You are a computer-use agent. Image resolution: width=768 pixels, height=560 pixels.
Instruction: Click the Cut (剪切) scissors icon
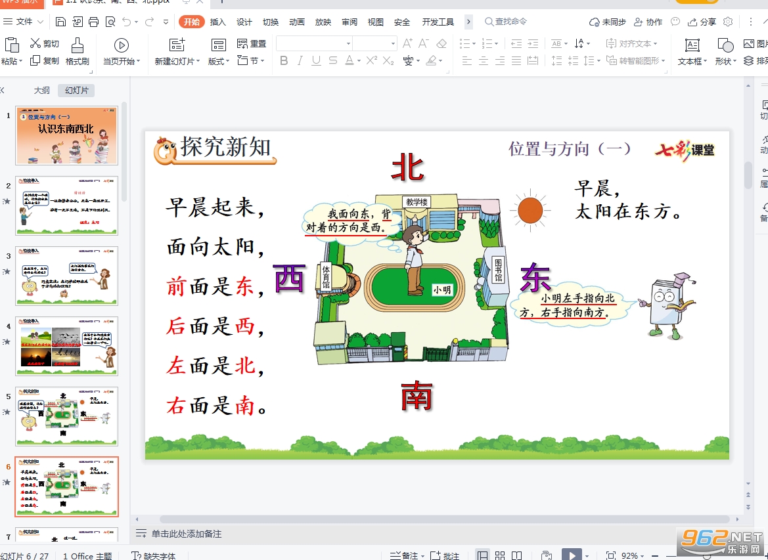tap(35, 43)
